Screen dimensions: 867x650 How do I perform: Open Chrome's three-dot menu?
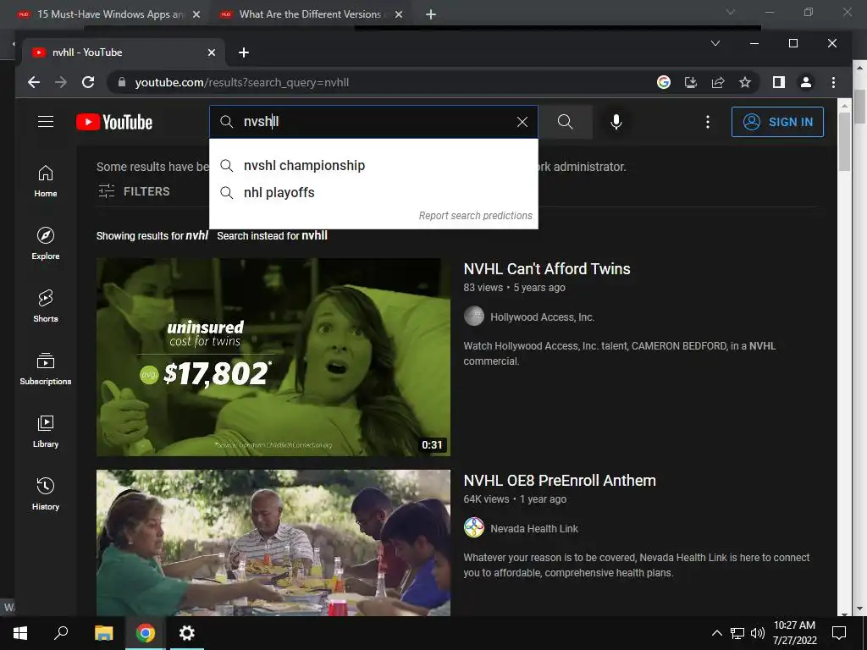click(833, 82)
